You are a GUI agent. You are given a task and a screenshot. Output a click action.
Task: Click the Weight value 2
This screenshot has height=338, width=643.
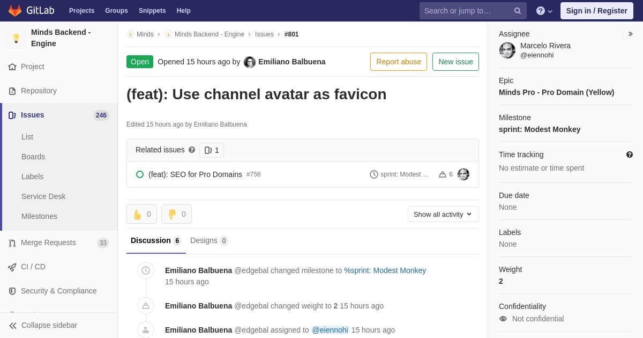(x=501, y=281)
